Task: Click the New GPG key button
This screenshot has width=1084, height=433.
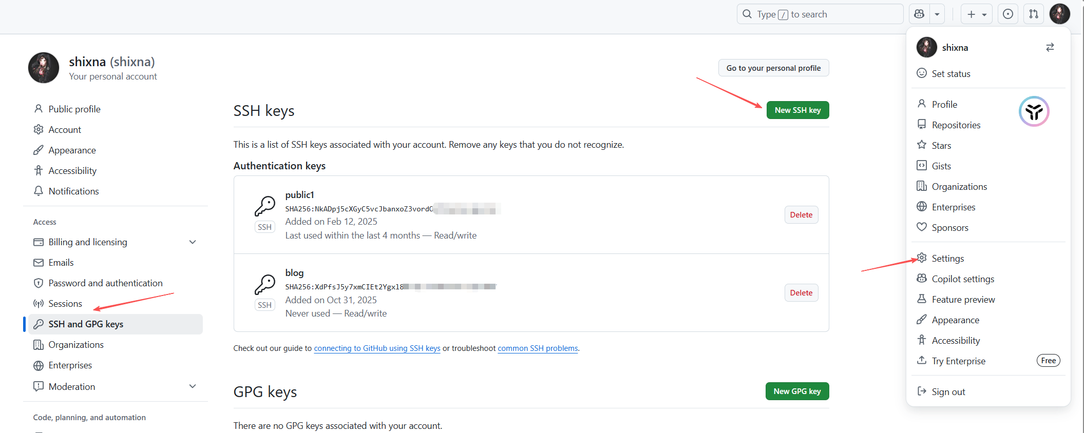Action: point(797,391)
